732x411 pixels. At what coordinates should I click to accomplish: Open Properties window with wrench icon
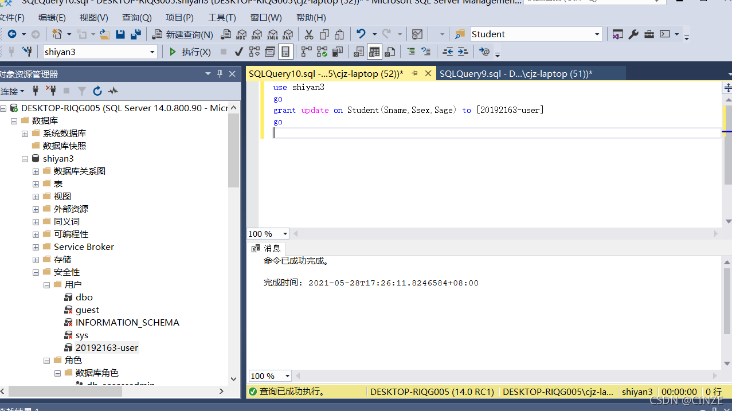633,34
